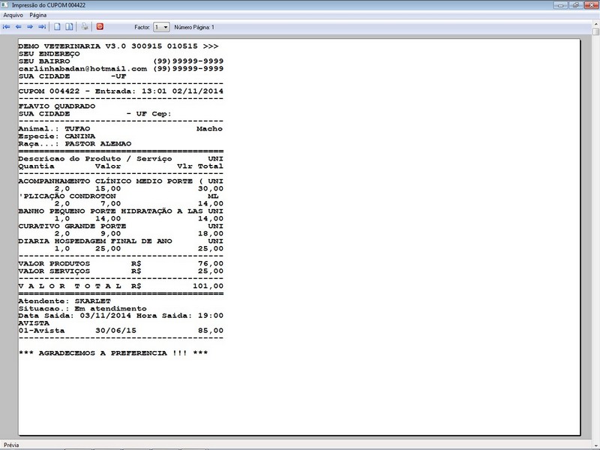Screen dimensions: 600x450
Task: Minimize the Impressão do CUPOM window
Action: [x=560, y=5]
